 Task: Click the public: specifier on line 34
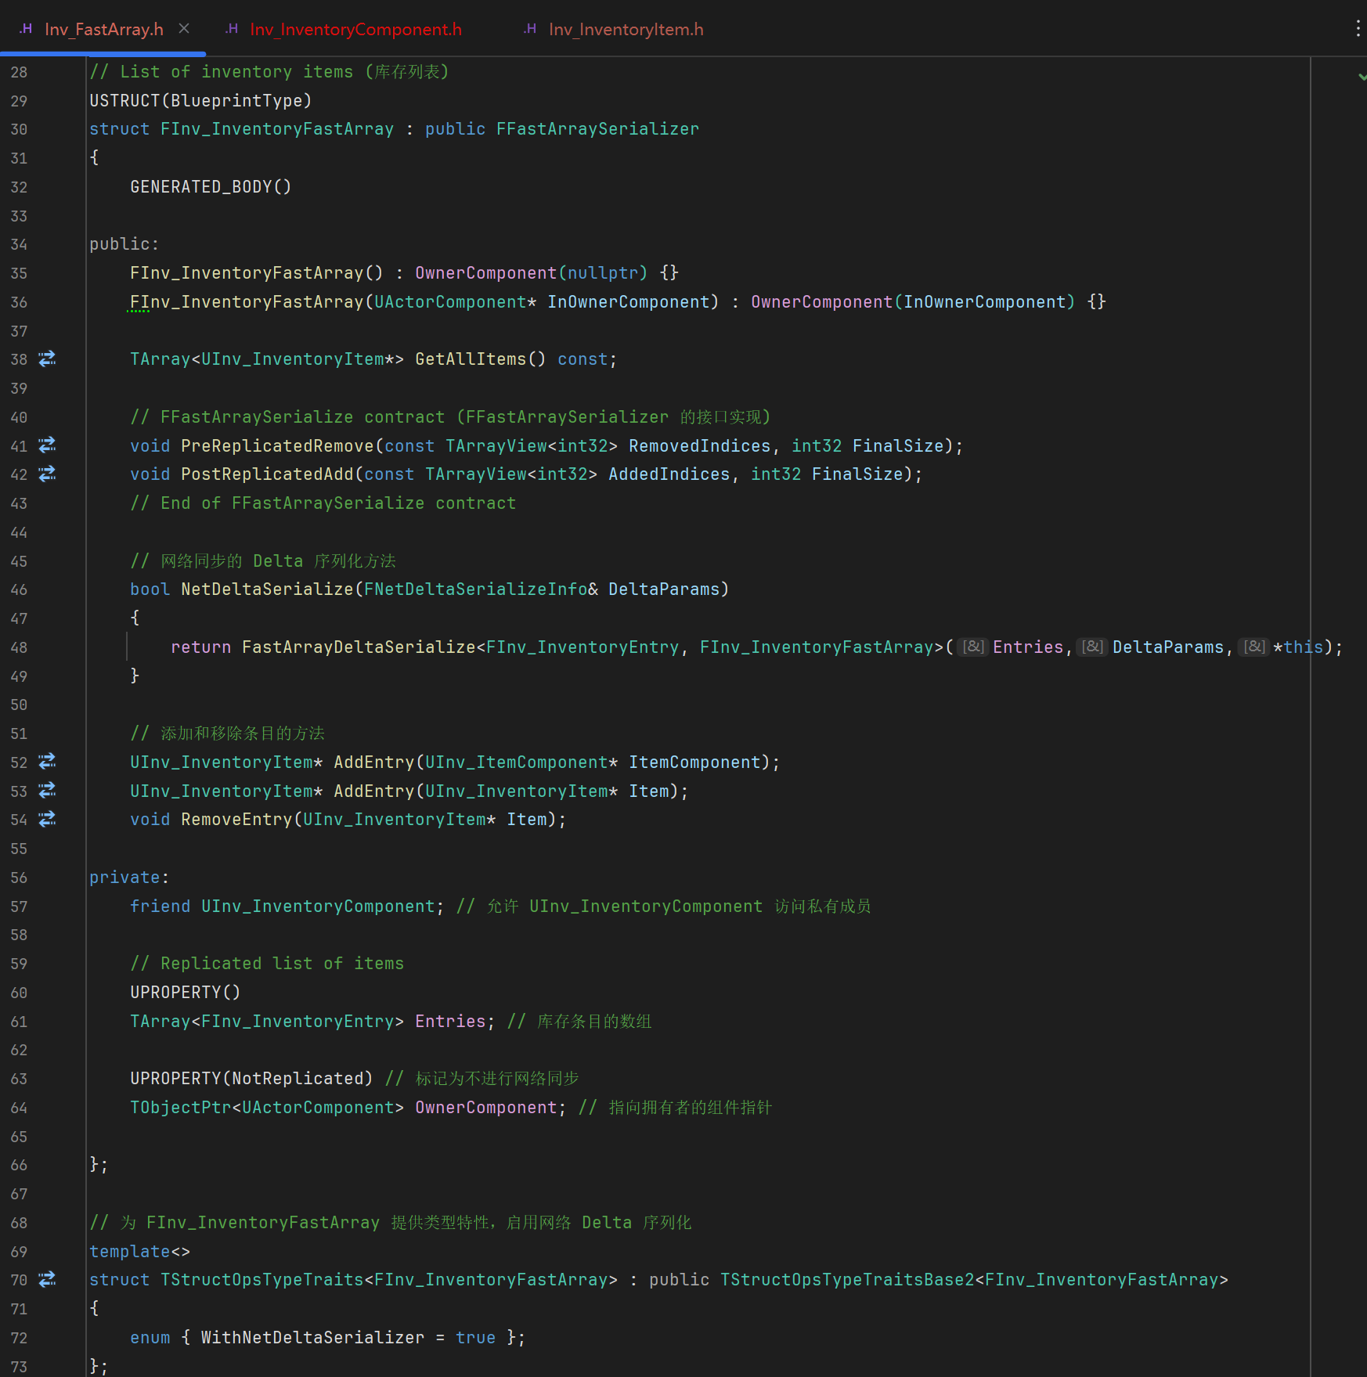124,244
